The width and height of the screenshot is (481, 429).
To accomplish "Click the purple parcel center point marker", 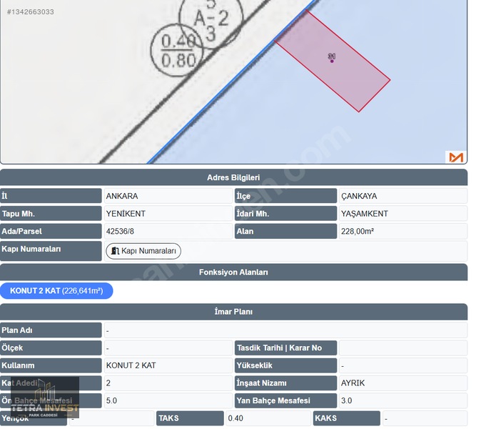I will pyautogui.click(x=332, y=61).
